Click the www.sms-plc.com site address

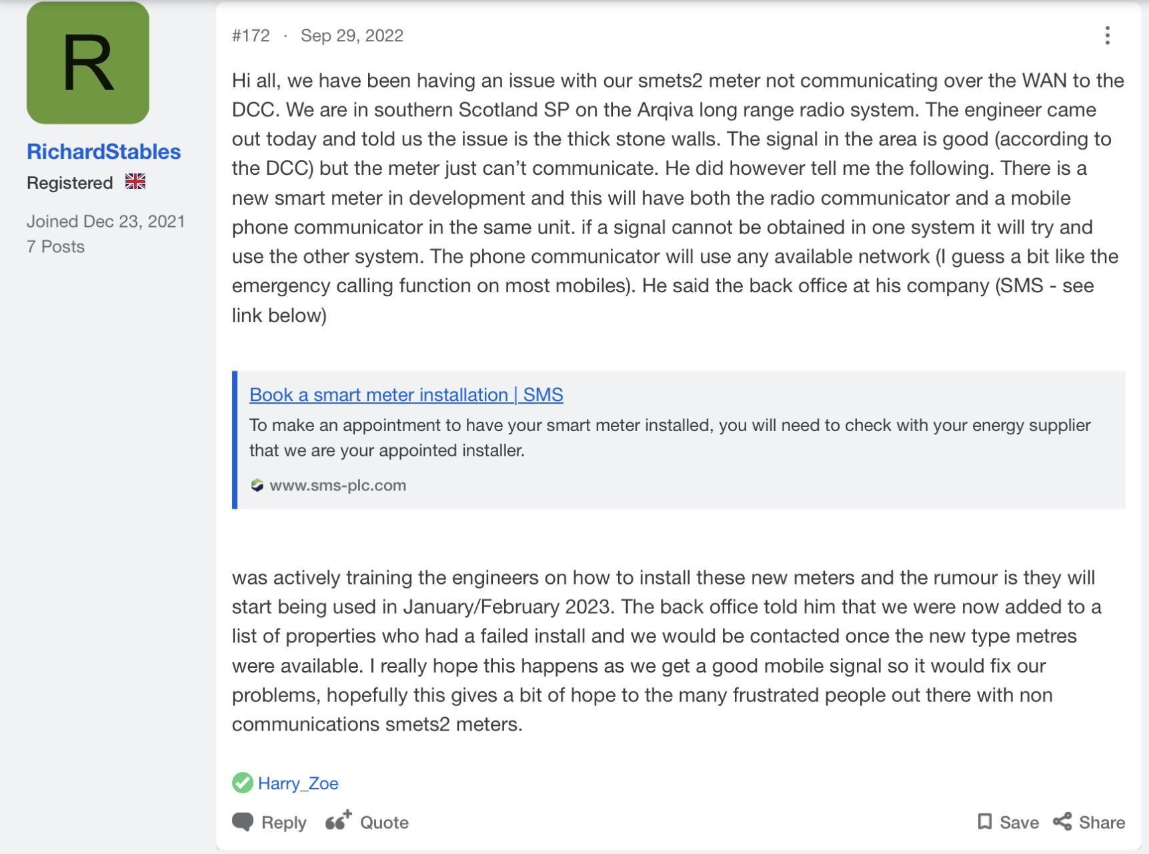pos(337,485)
